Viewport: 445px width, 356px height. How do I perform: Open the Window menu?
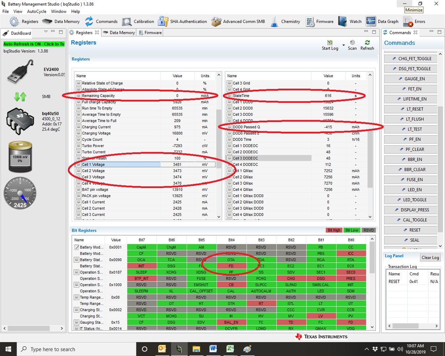point(59,11)
